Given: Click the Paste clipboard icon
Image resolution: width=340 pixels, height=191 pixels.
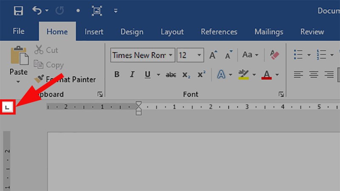Looking at the screenshot, I should pyautogui.click(x=19, y=56).
